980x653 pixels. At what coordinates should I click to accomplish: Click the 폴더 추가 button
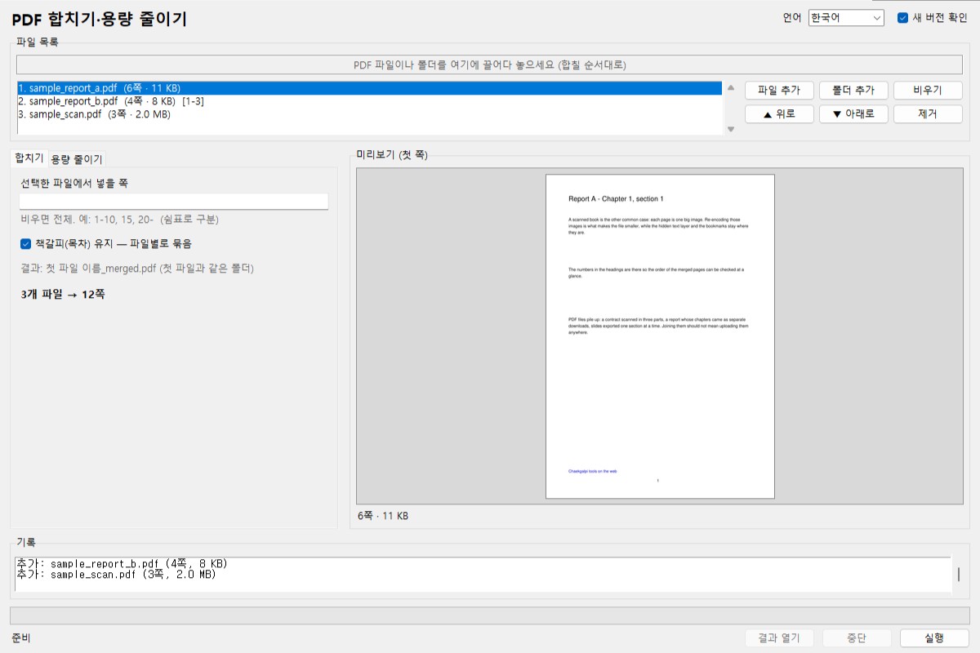pyautogui.click(x=853, y=91)
